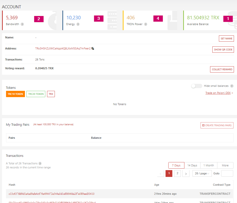Select the TRC20 TOKEN tab

(36, 94)
